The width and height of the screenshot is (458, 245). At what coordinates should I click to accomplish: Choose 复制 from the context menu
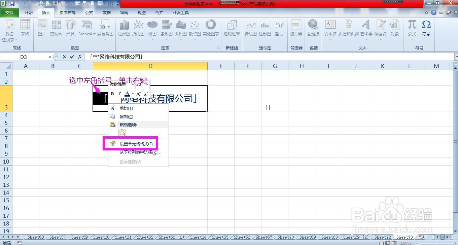click(x=126, y=116)
